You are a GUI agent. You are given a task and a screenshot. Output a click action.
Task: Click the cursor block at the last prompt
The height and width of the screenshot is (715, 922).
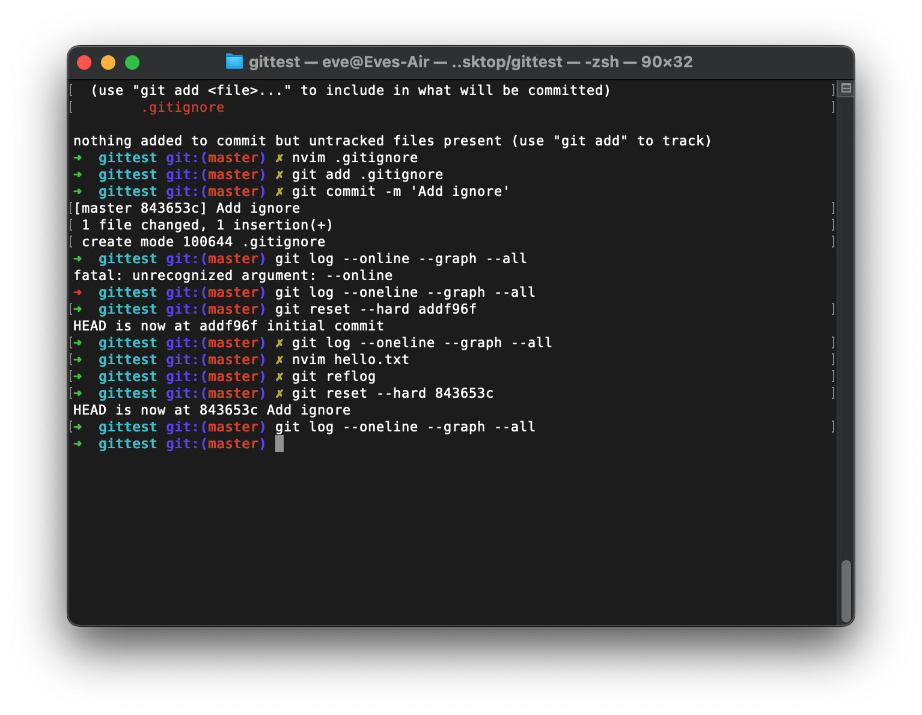[279, 444]
